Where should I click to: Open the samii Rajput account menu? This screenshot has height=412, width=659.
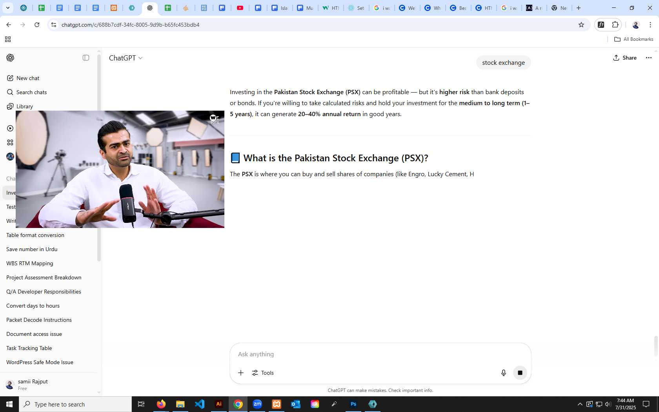tap(49, 385)
